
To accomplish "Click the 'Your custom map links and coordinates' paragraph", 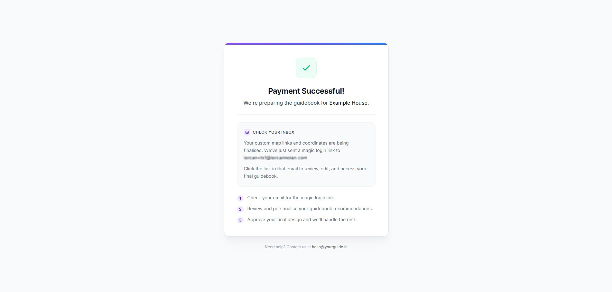I will pos(296,150).
